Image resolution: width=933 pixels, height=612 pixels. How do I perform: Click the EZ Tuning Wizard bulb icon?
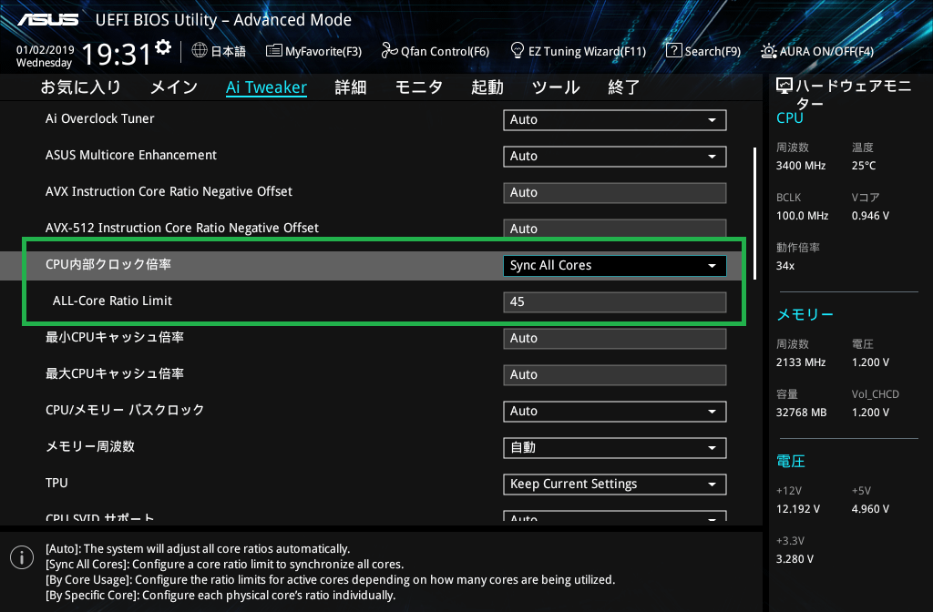[x=518, y=50]
